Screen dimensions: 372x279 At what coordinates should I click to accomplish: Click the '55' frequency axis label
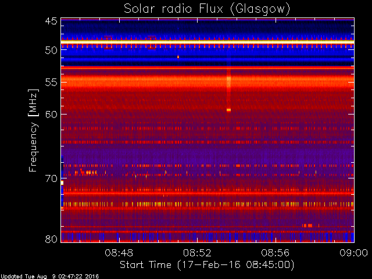51,83
